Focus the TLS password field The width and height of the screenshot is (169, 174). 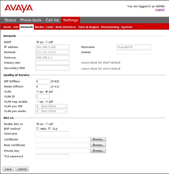tap(52, 156)
